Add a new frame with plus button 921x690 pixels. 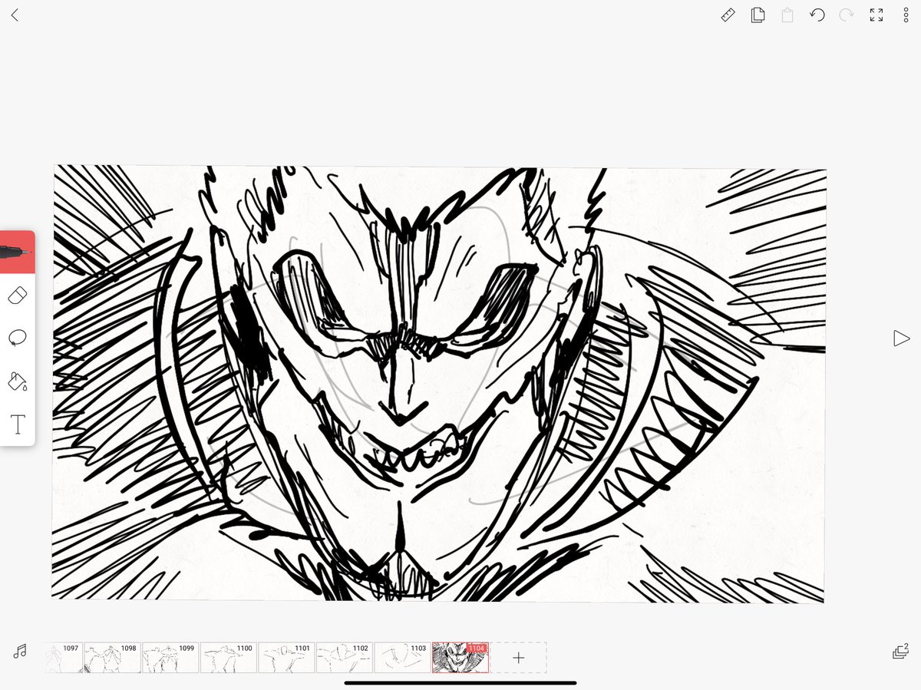click(x=518, y=658)
